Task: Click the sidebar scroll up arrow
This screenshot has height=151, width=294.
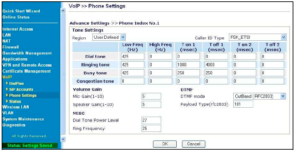Action: 63,11
